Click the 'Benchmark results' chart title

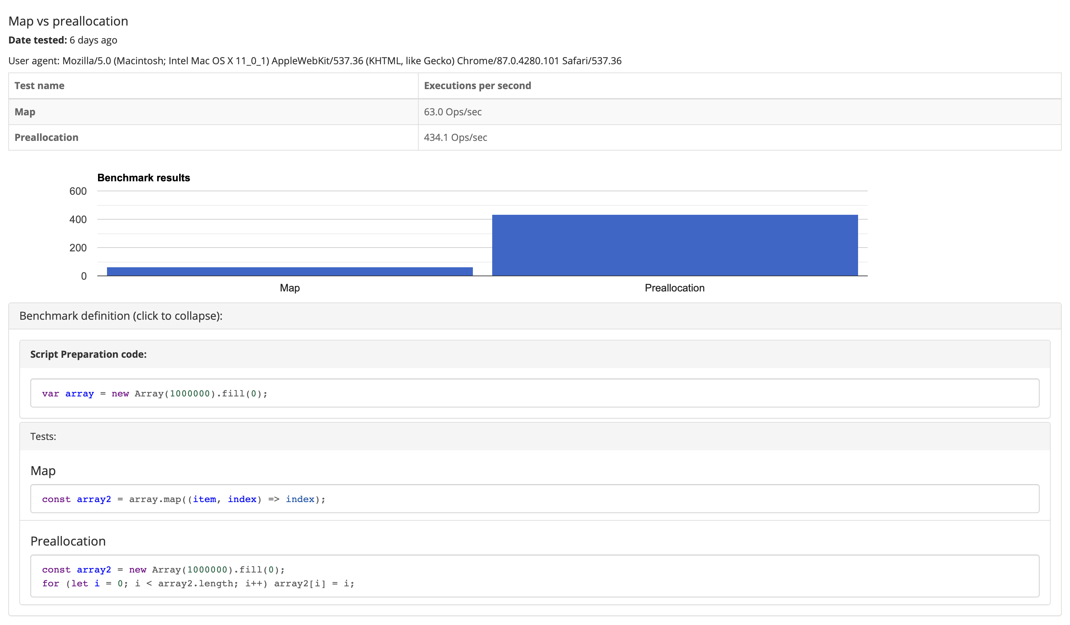[x=144, y=177]
